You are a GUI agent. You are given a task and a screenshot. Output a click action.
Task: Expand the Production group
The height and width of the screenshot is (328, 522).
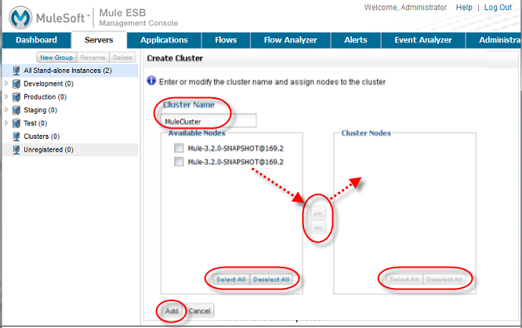pyautogui.click(x=6, y=97)
